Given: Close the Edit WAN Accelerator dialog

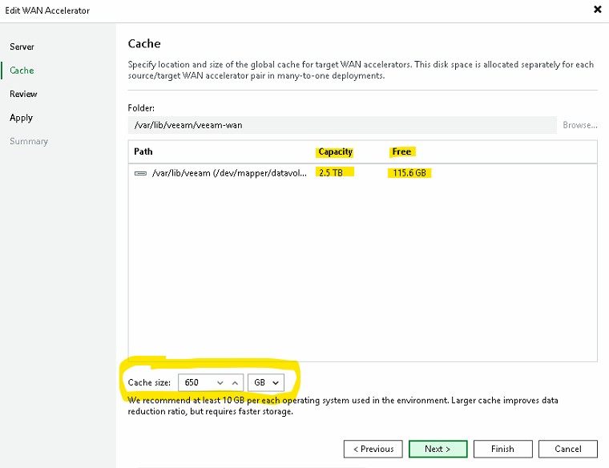Looking at the screenshot, I should pos(598,10).
